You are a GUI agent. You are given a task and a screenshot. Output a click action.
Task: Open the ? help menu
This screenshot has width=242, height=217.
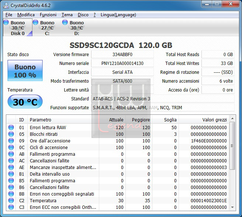click(x=94, y=15)
